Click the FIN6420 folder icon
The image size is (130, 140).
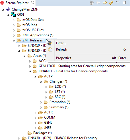point(24,51)
